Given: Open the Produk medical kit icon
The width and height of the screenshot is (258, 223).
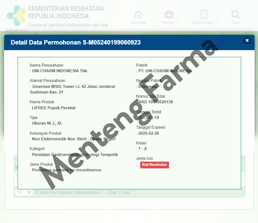Looking at the screenshot, I should click(x=169, y=15).
